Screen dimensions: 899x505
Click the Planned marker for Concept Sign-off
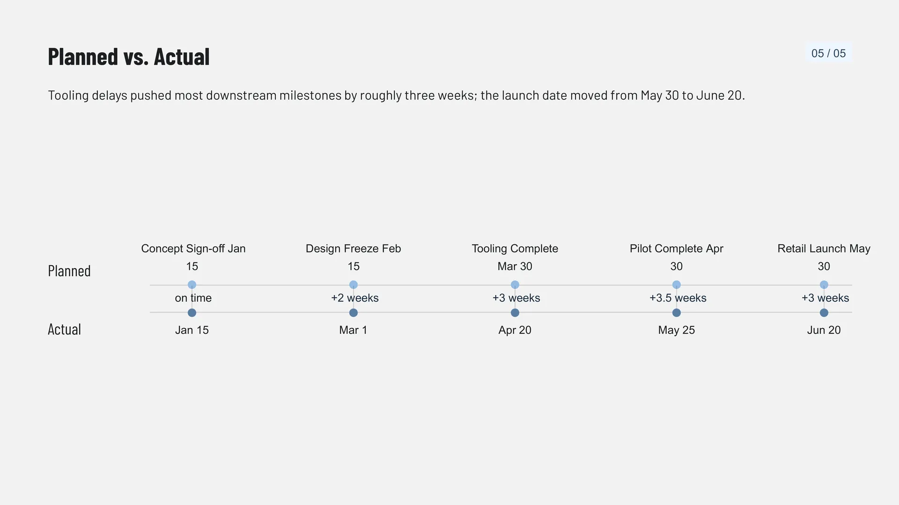tap(192, 285)
